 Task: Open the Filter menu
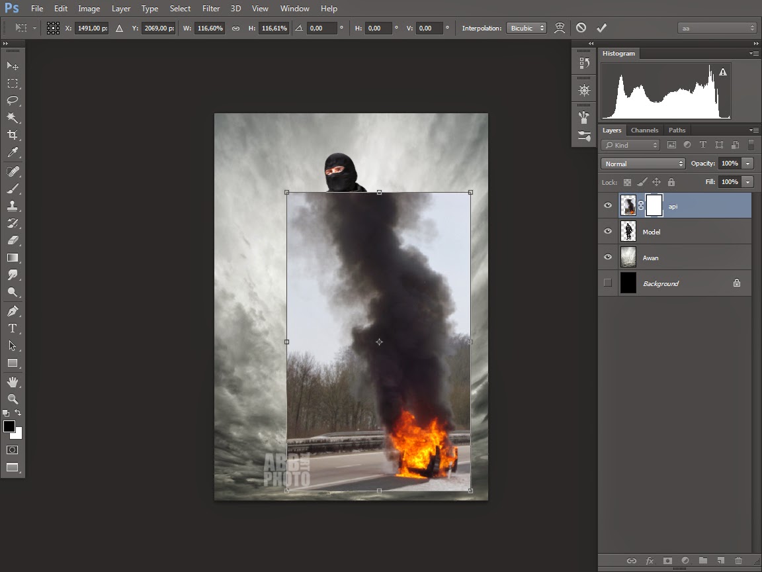pyautogui.click(x=211, y=9)
